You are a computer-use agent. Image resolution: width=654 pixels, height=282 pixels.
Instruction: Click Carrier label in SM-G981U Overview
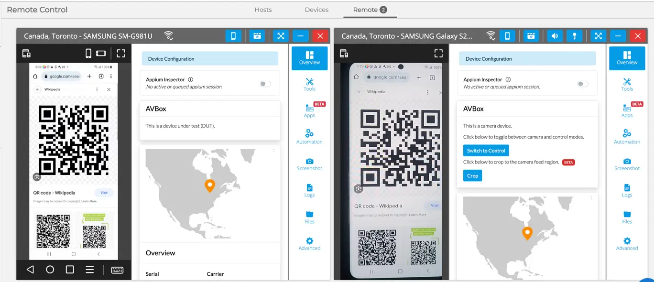(x=216, y=274)
